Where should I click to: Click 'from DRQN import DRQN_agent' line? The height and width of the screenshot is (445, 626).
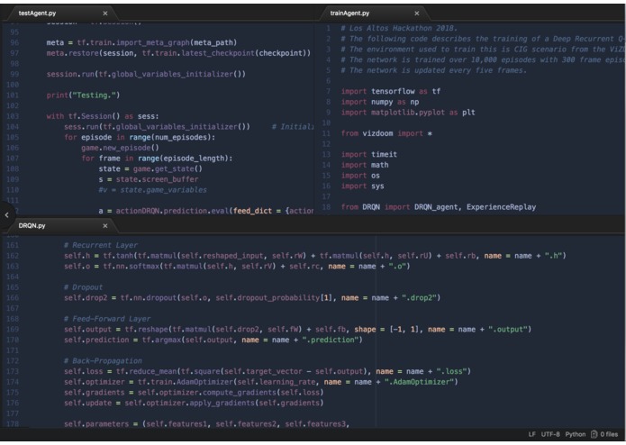point(439,206)
